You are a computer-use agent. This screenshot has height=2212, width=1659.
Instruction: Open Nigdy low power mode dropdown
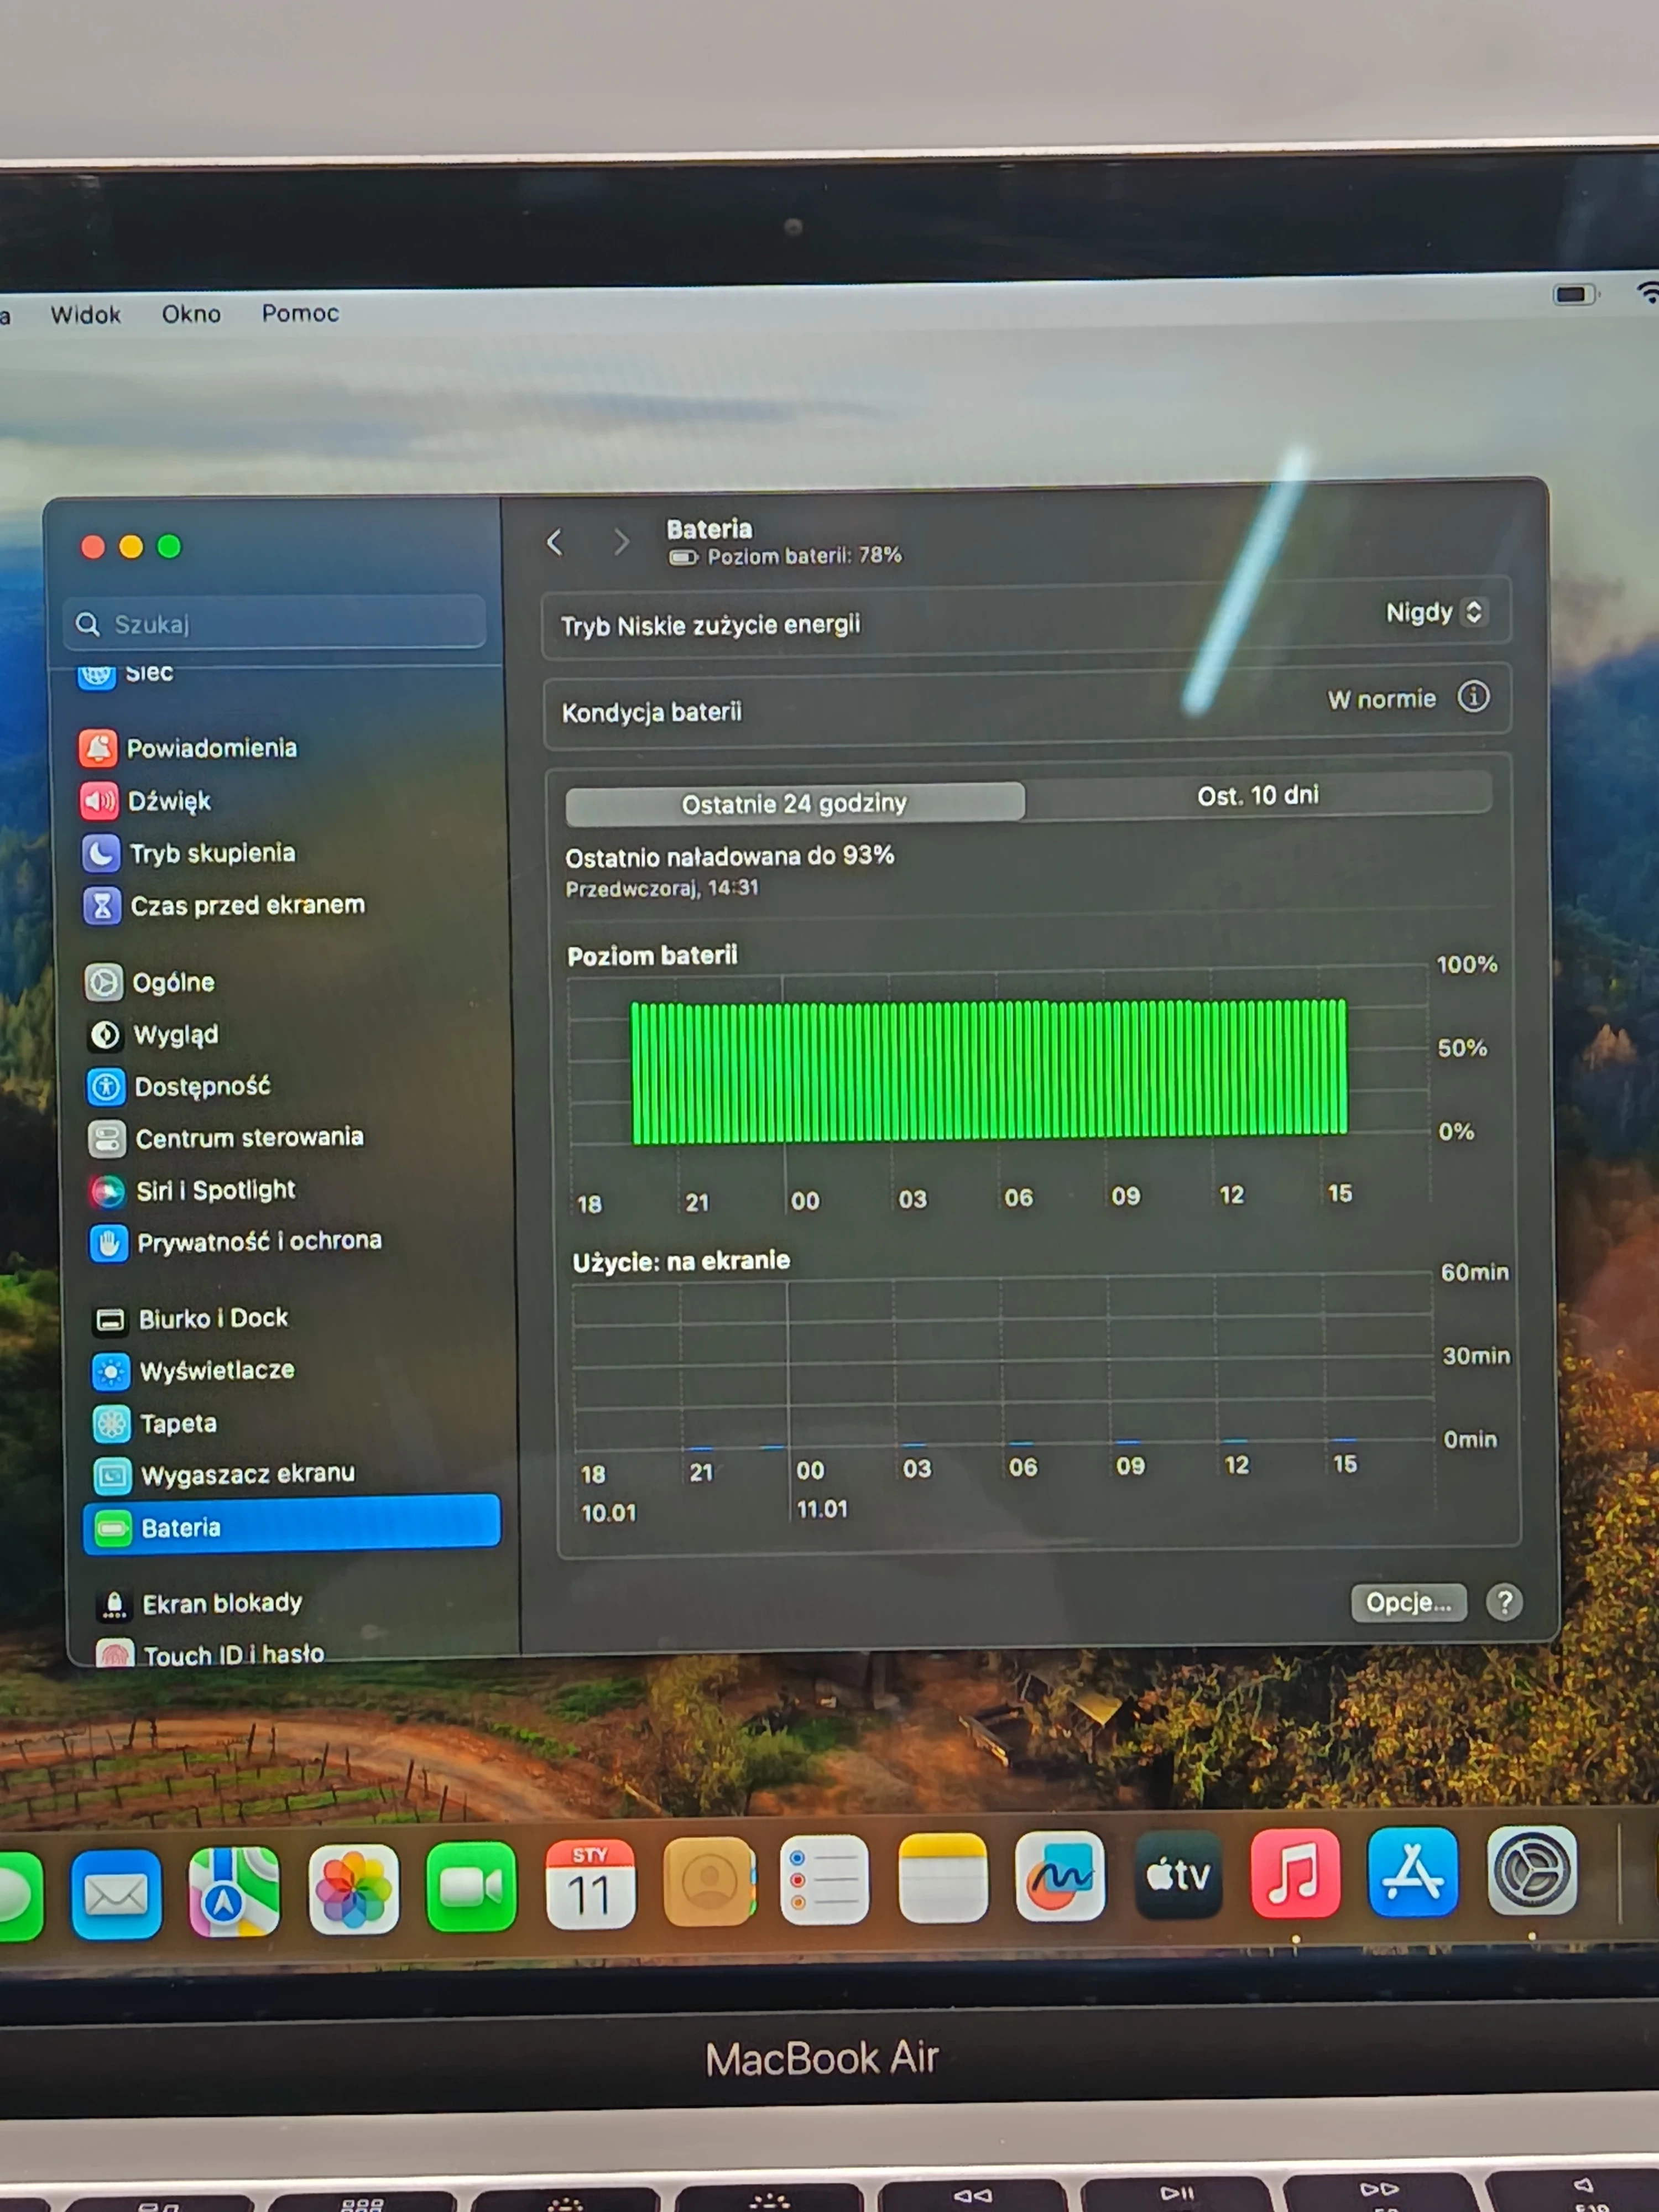[x=1434, y=612]
